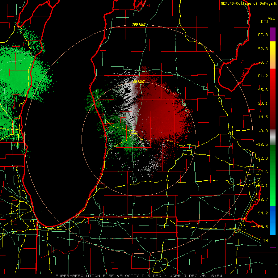Click the 50 NMI range ring label
The height and width of the screenshot is (278, 278).
pos(139,82)
